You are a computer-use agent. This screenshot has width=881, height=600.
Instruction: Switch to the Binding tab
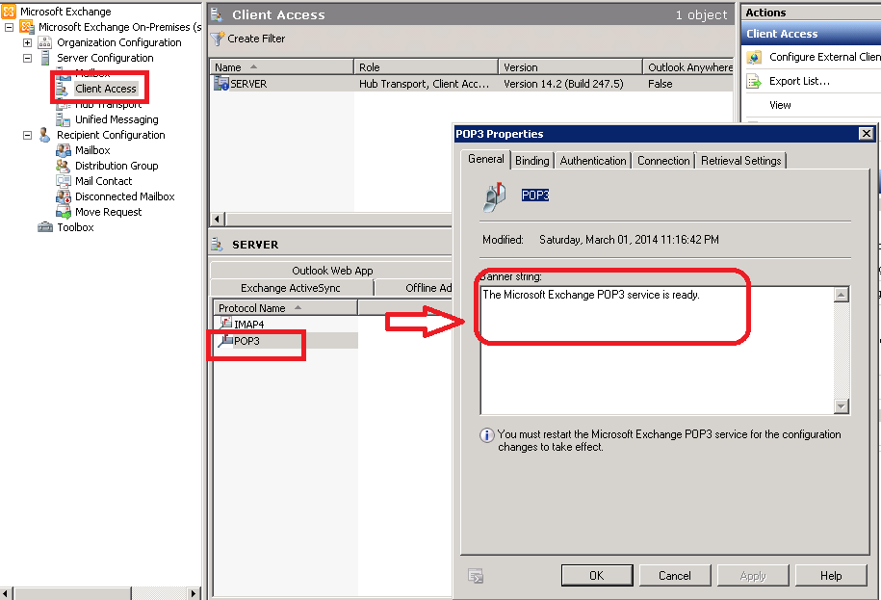pos(531,161)
